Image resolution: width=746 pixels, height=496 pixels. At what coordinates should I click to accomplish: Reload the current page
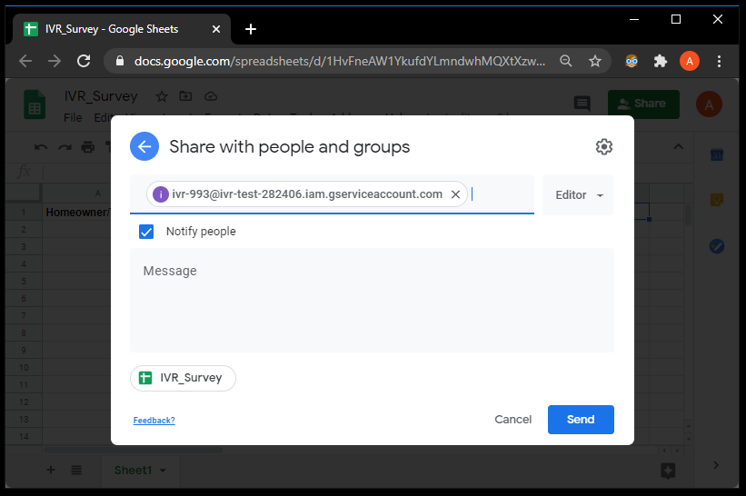tap(85, 61)
